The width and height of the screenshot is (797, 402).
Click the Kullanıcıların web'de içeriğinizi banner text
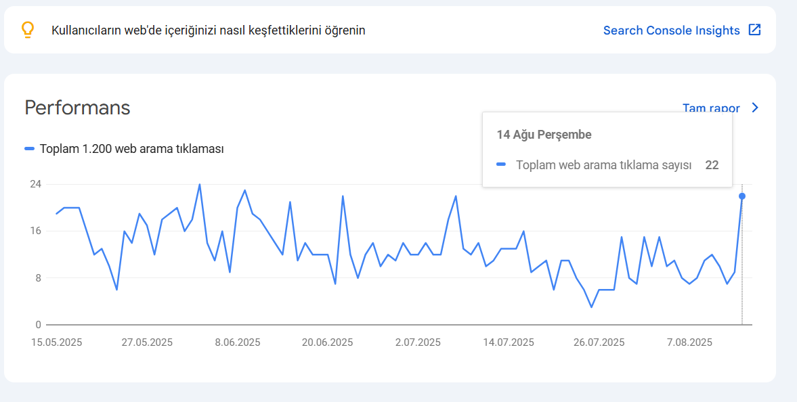209,30
